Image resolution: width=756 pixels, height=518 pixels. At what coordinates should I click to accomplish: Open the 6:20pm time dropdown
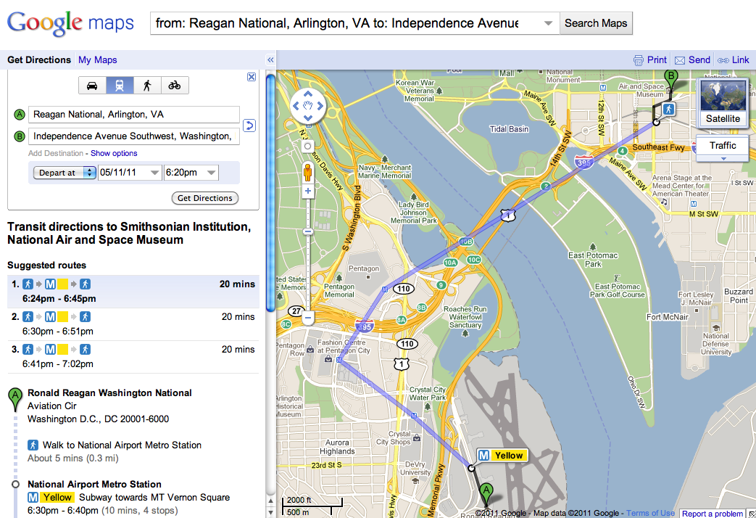(x=191, y=173)
